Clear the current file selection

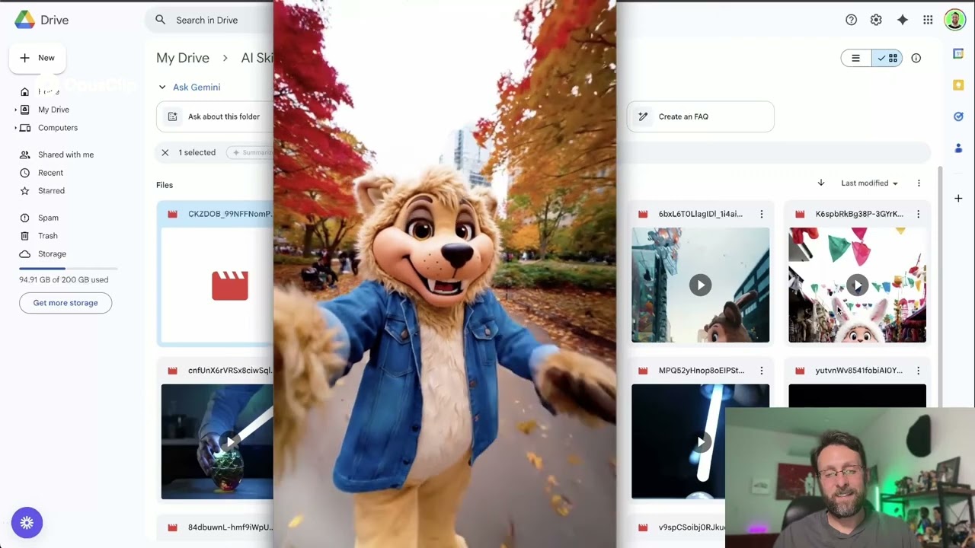pos(165,152)
